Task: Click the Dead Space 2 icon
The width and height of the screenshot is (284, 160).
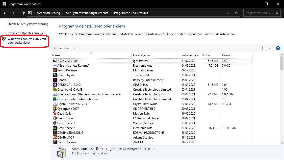Action: [55, 123]
